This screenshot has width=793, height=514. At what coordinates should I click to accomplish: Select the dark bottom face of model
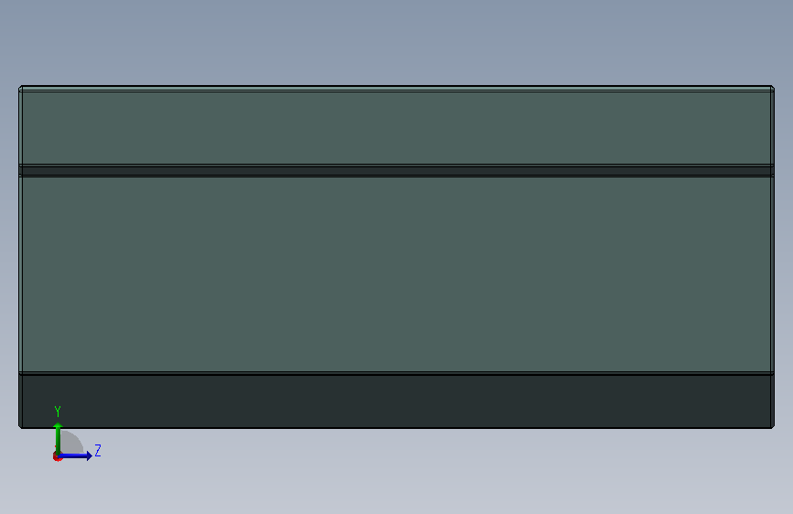(x=397, y=401)
